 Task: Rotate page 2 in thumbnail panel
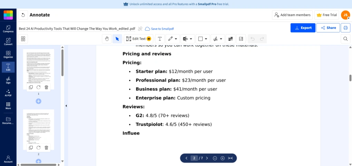39,147
